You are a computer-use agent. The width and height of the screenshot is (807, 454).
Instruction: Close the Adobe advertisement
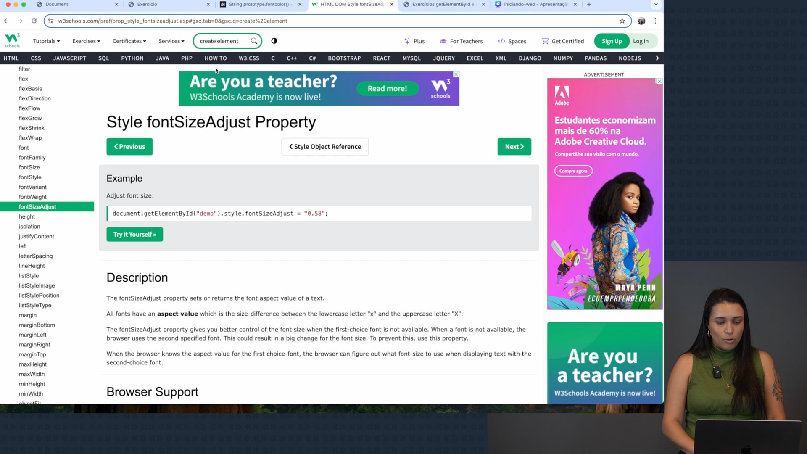pyautogui.click(x=659, y=82)
